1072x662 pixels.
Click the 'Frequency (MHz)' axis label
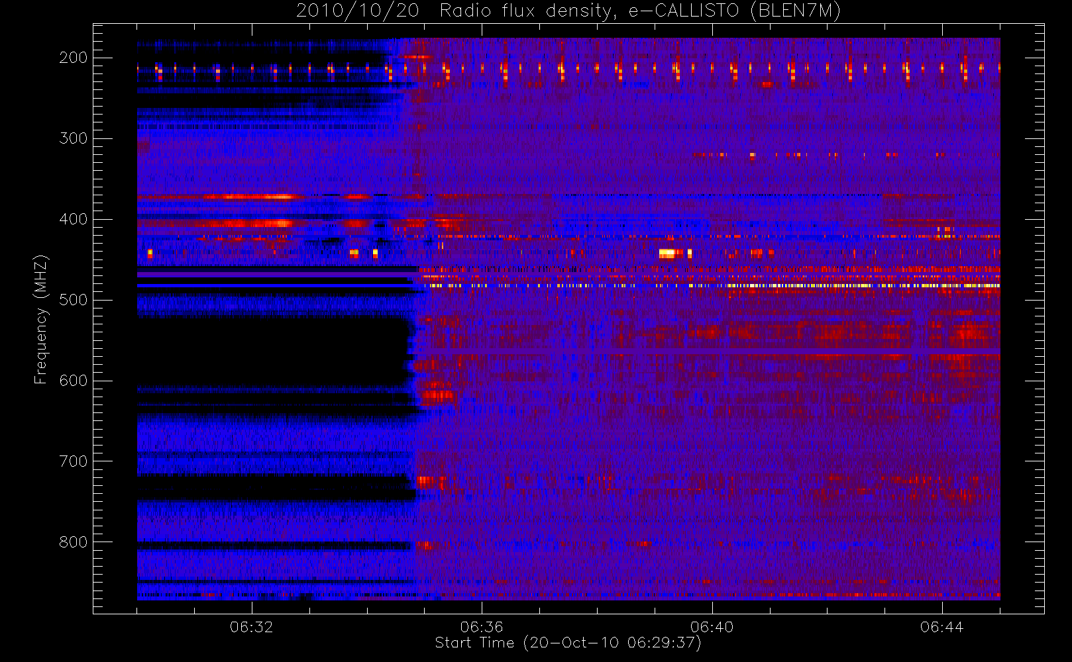tap(41, 319)
